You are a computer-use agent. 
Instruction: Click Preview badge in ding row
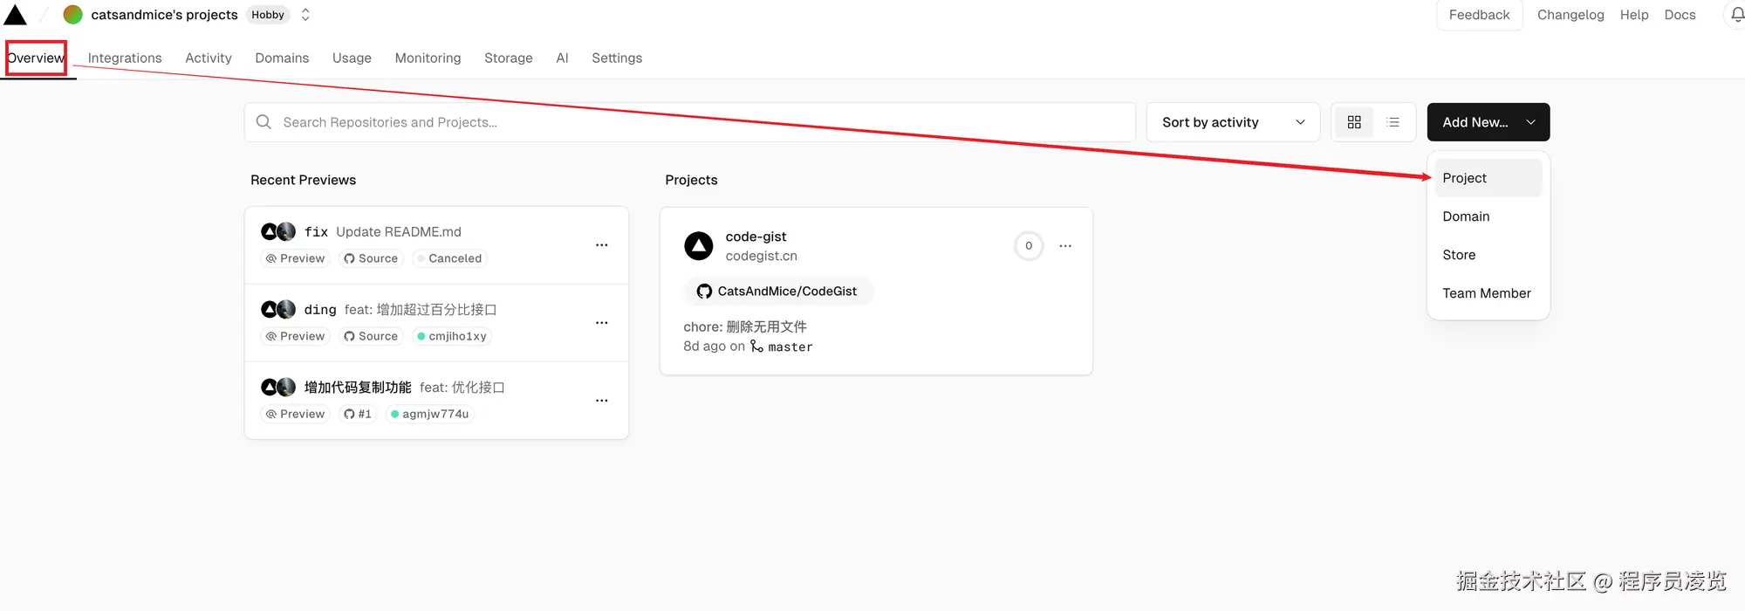(295, 336)
